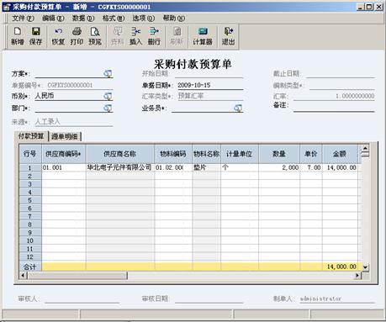Click the window title bar app icon

[7, 7]
